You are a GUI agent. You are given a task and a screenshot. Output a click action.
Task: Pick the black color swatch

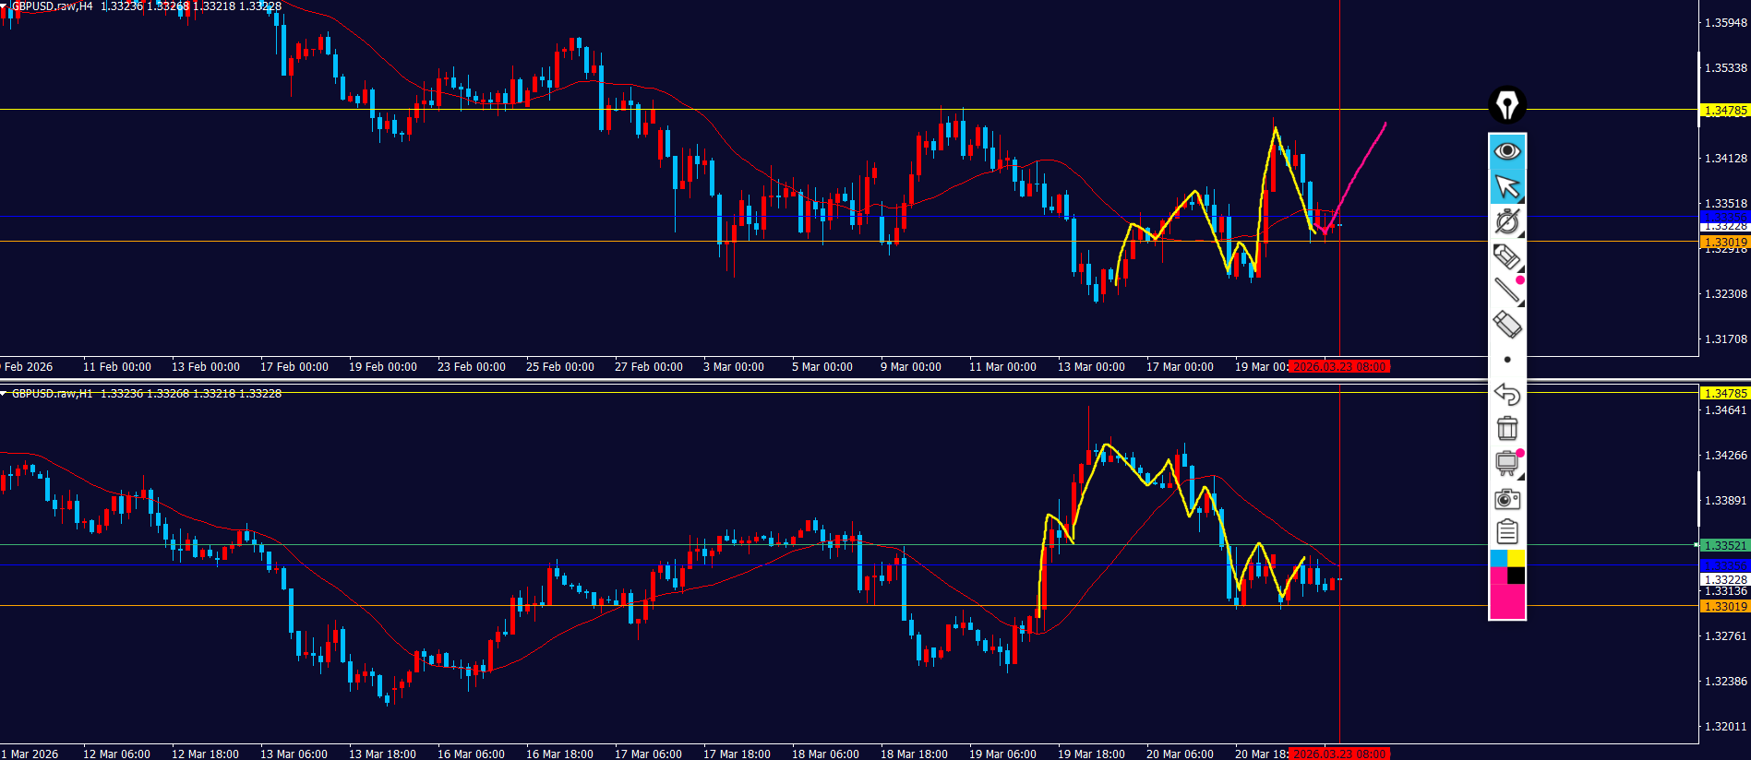pyautogui.click(x=1516, y=576)
